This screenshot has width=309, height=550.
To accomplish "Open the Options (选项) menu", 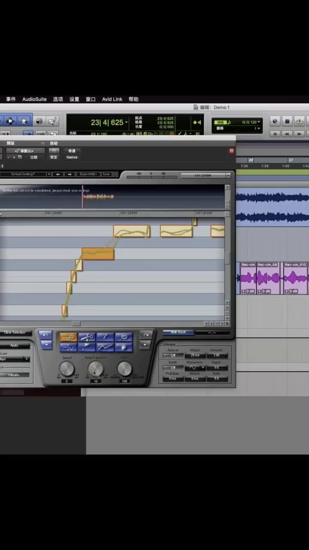I will tap(58, 99).
